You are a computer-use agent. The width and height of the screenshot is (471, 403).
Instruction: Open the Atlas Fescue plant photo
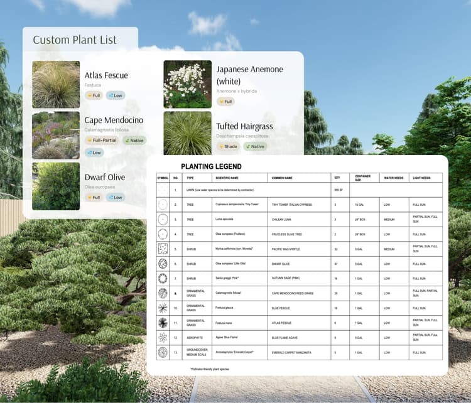[x=56, y=84]
